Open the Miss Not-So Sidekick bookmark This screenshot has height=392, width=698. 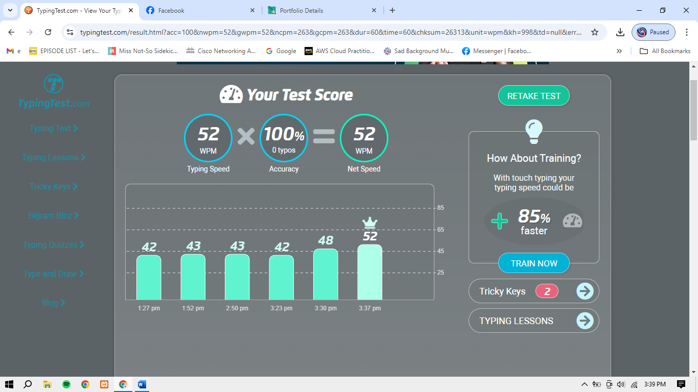point(143,51)
